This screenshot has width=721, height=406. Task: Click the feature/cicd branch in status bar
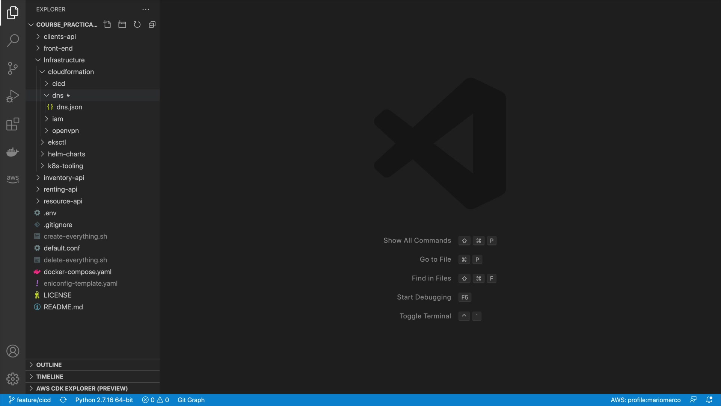click(30, 400)
